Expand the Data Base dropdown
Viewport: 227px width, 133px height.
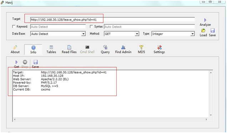83,34
